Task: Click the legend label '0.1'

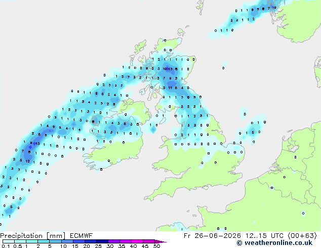Action: pos(6,246)
